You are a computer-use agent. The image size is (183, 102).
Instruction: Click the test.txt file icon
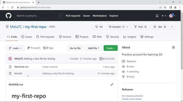[x=10, y=73]
